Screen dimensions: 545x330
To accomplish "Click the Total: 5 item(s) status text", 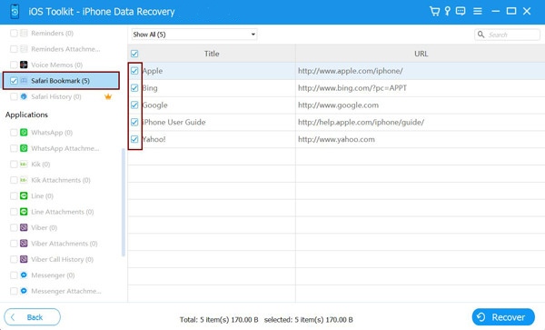I will point(219,320).
